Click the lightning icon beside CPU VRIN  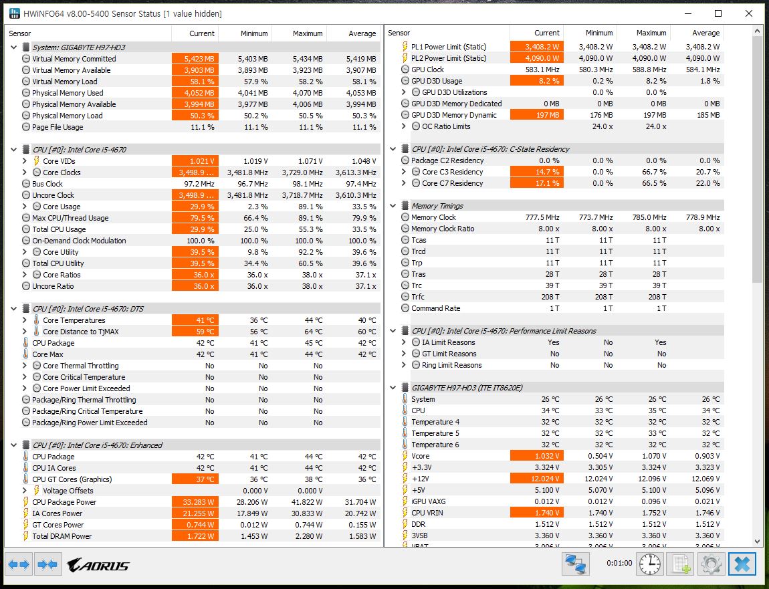[405, 513]
